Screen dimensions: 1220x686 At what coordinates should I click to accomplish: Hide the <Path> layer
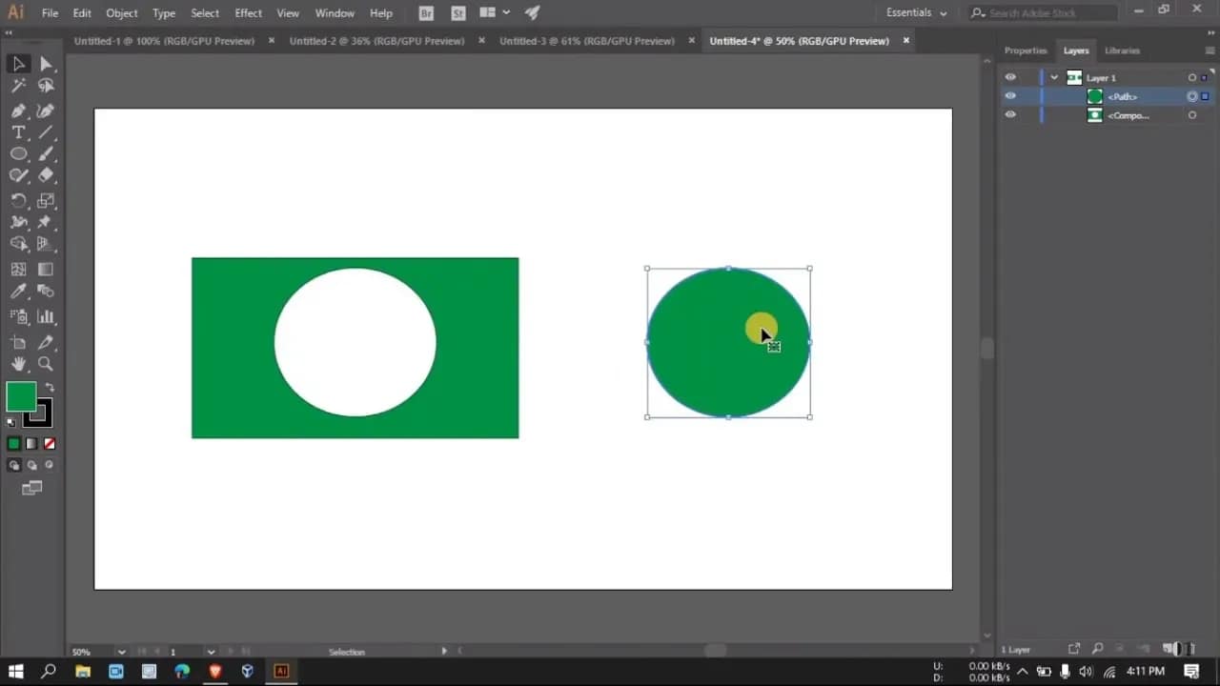[x=1010, y=95]
